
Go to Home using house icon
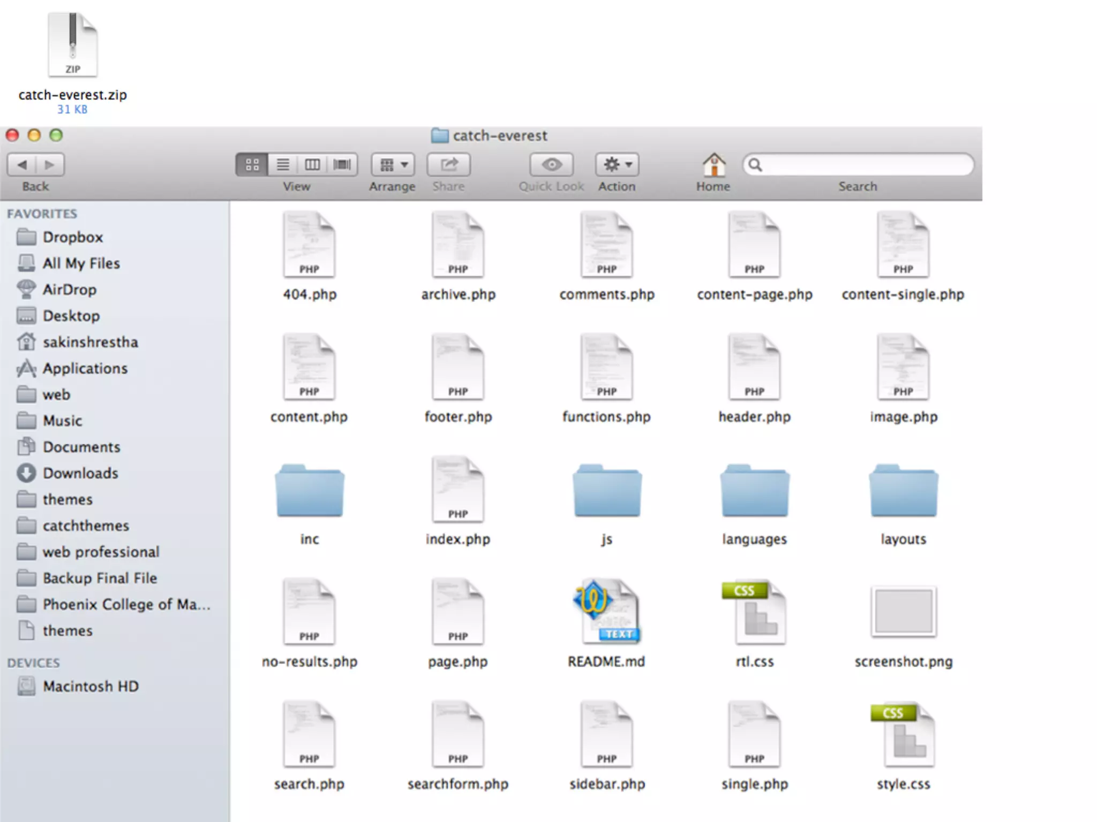[x=713, y=164]
